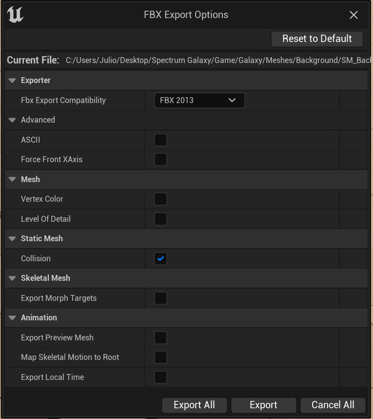Click the Vertex Color label
Screen dimensions: 373x419
click(x=42, y=199)
